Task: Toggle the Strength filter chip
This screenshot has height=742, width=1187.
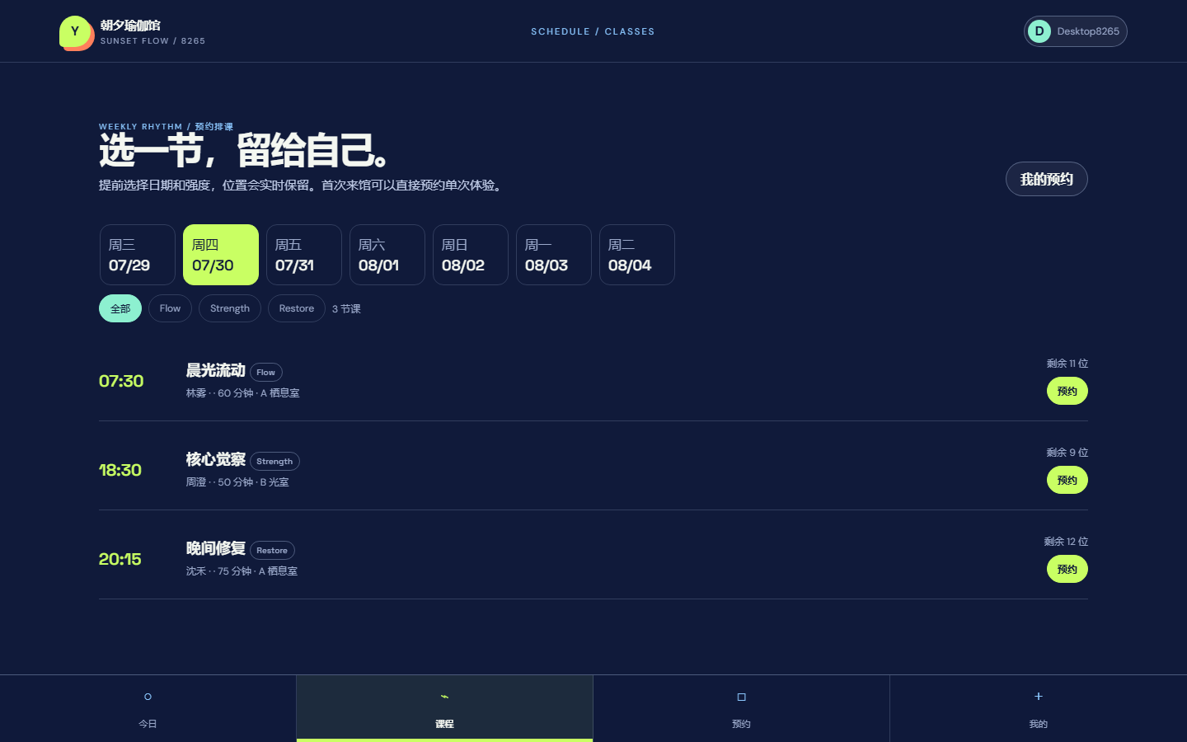Action: point(230,308)
